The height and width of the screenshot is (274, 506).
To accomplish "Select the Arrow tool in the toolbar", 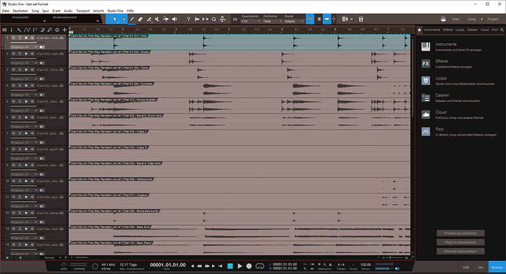I will point(115,19).
